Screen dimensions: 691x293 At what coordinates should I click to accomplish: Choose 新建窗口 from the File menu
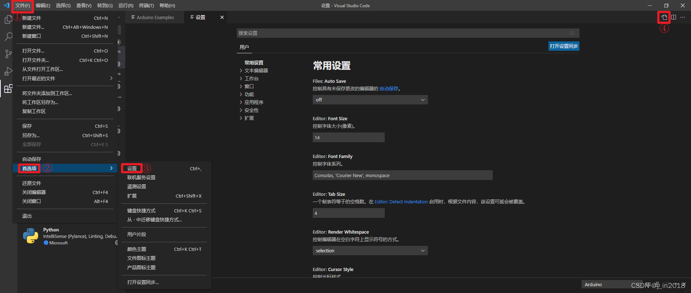click(65, 36)
